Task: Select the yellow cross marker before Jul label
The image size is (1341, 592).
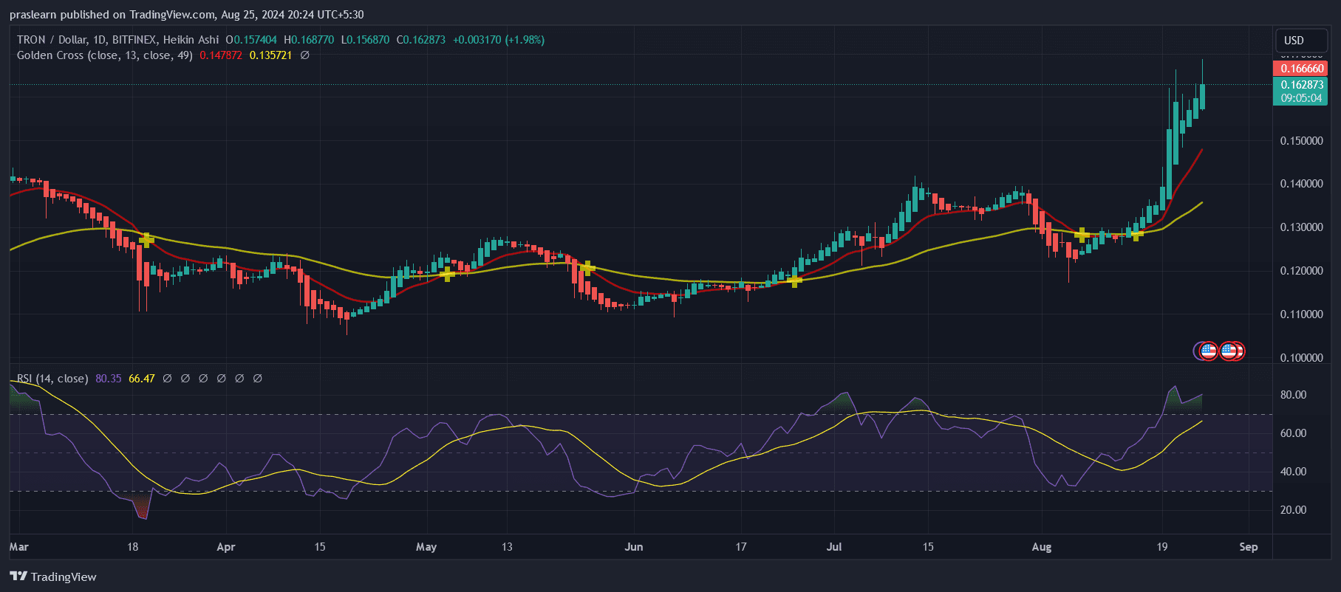Action: (x=794, y=280)
